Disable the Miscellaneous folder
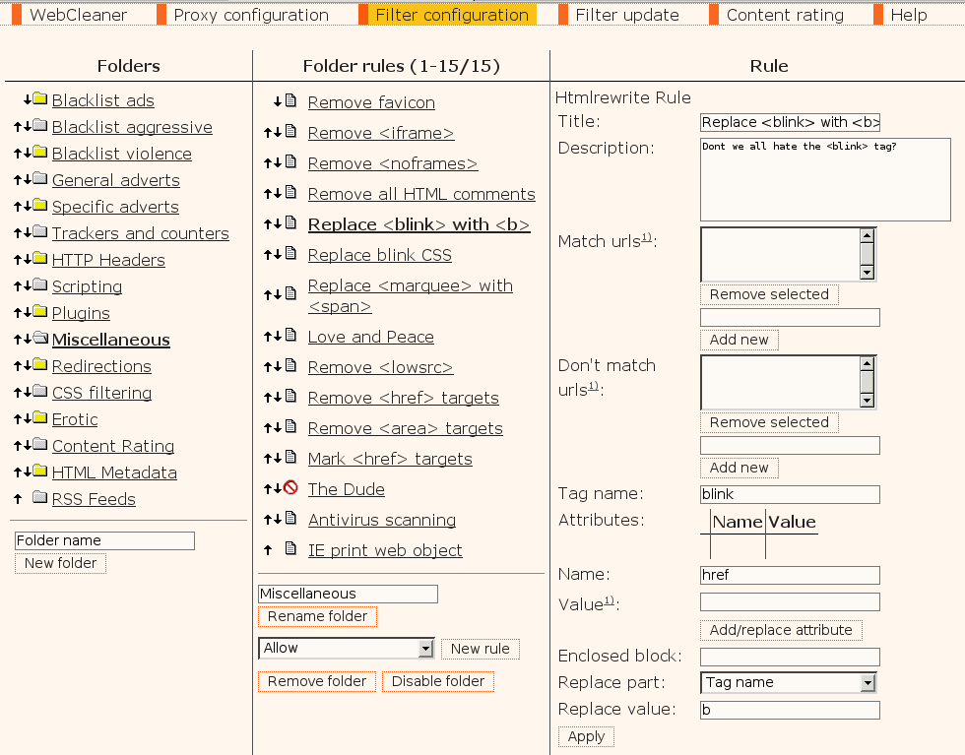965x755 pixels. click(x=438, y=681)
